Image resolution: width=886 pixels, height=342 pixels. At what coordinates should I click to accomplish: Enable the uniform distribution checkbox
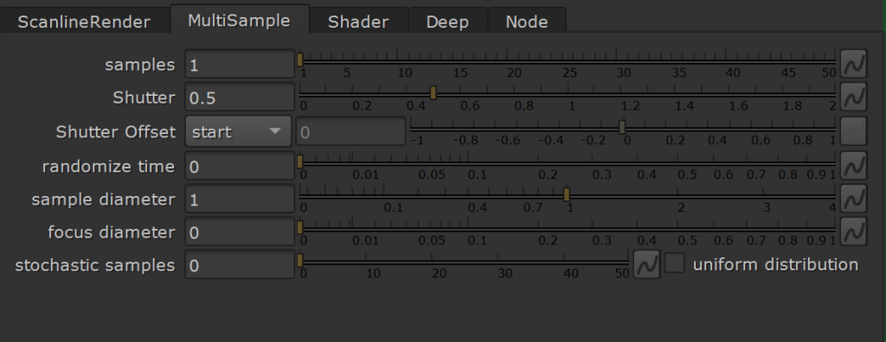[675, 263]
